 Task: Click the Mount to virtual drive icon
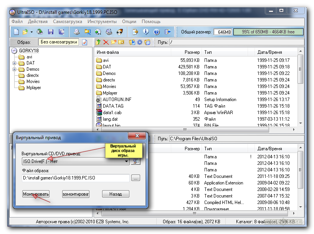(x=109, y=32)
